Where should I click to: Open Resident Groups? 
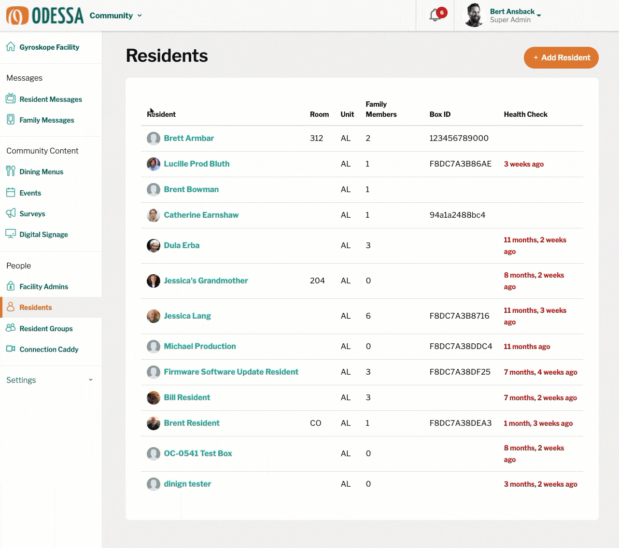tap(46, 328)
